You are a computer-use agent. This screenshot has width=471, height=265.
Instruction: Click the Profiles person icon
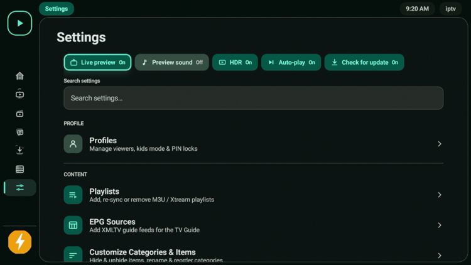coord(73,144)
